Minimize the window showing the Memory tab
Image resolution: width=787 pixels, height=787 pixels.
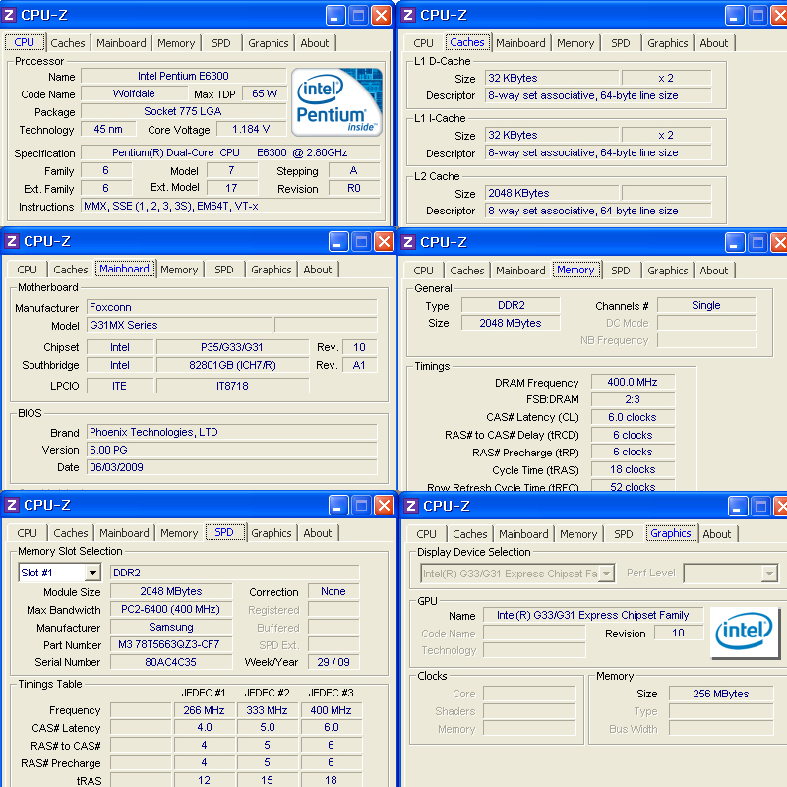click(x=735, y=243)
